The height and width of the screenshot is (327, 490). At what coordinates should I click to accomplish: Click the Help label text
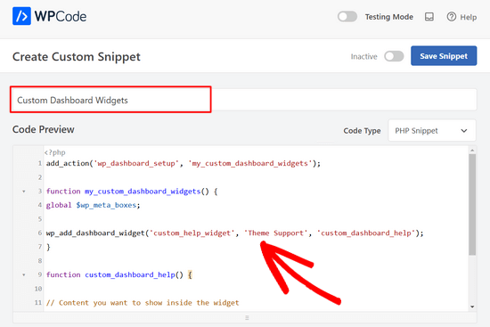pyautogui.click(x=468, y=17)
